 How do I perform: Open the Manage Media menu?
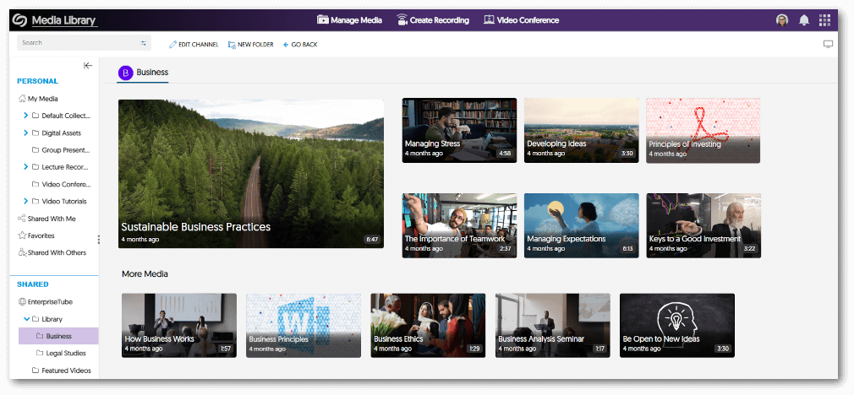[349, 20]
